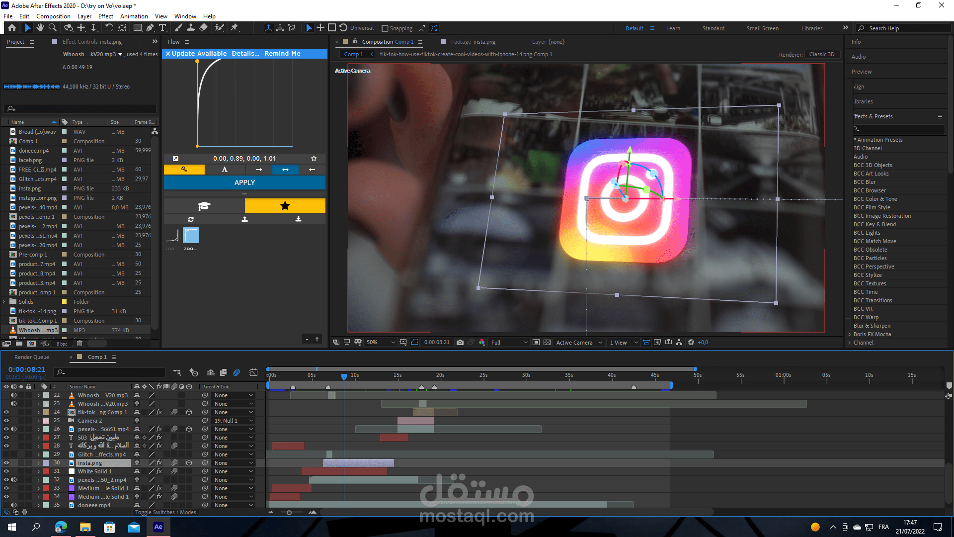This screenshot has height=537, width=954.
Task: Click the Remind Me link
Action: 282,53
